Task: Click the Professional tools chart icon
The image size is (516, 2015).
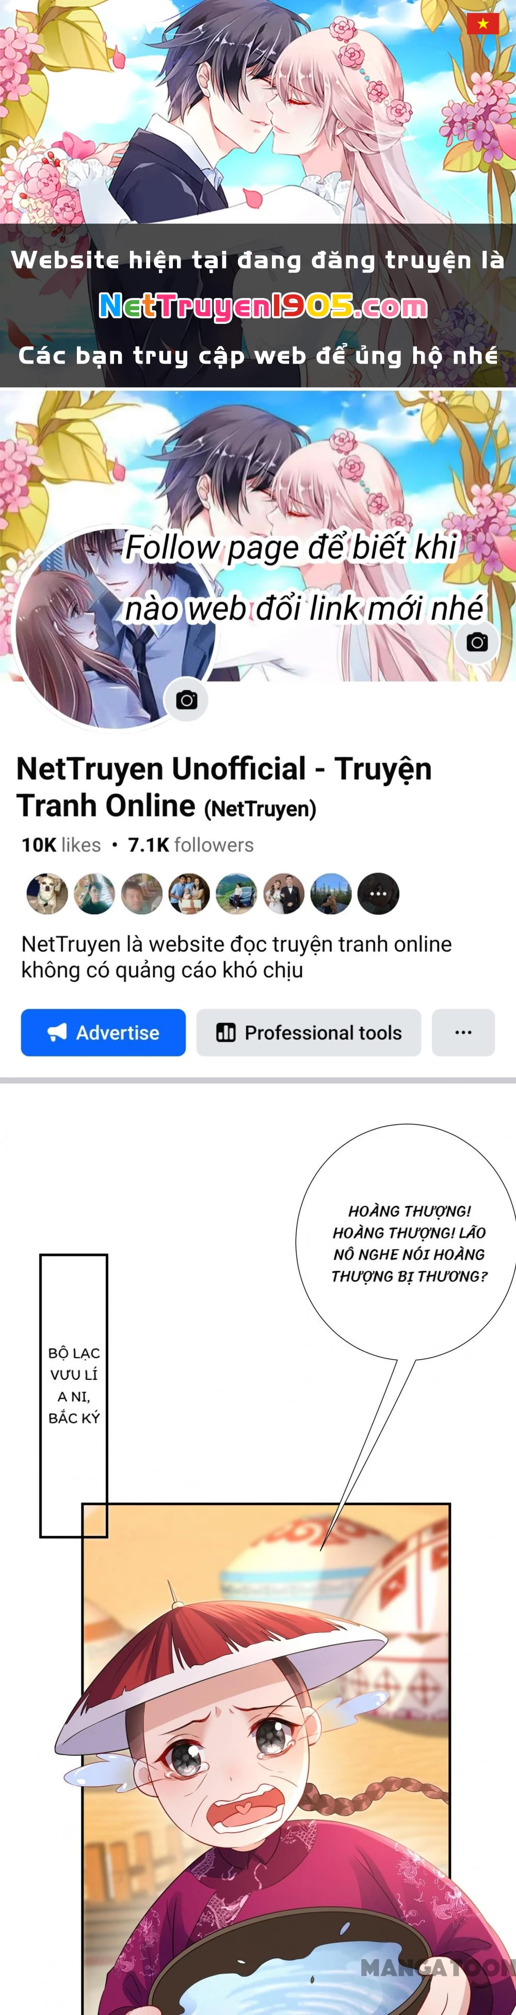Action: [226, 1032]
